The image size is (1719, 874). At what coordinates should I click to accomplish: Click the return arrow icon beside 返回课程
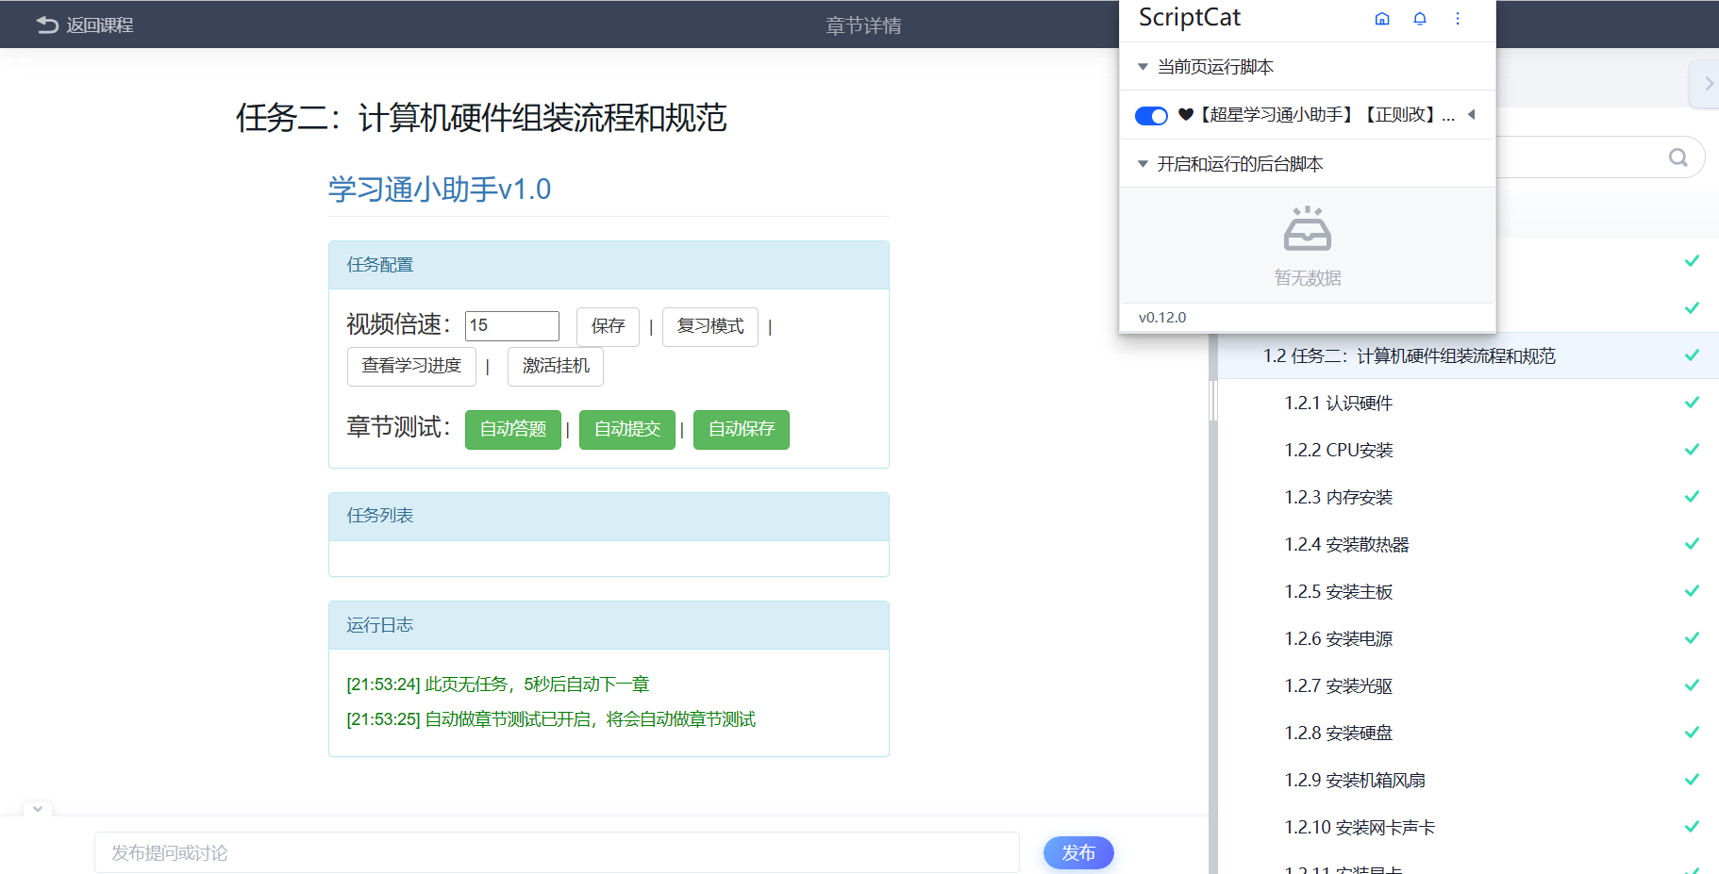tap(47, 25)
